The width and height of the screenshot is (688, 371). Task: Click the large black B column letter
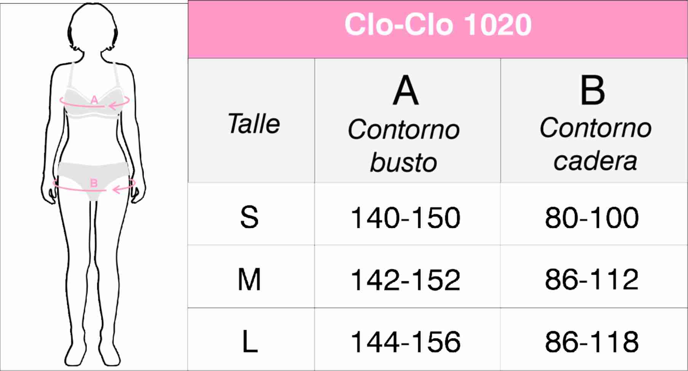592,91
